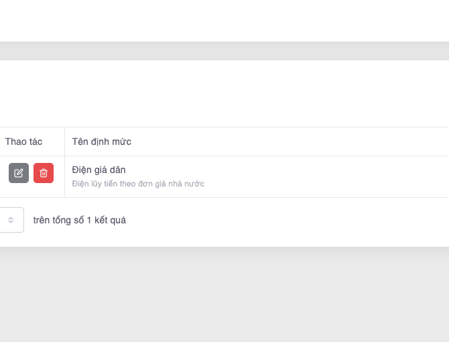Click the column divider beside Thao tác header

tap(64, 141)
